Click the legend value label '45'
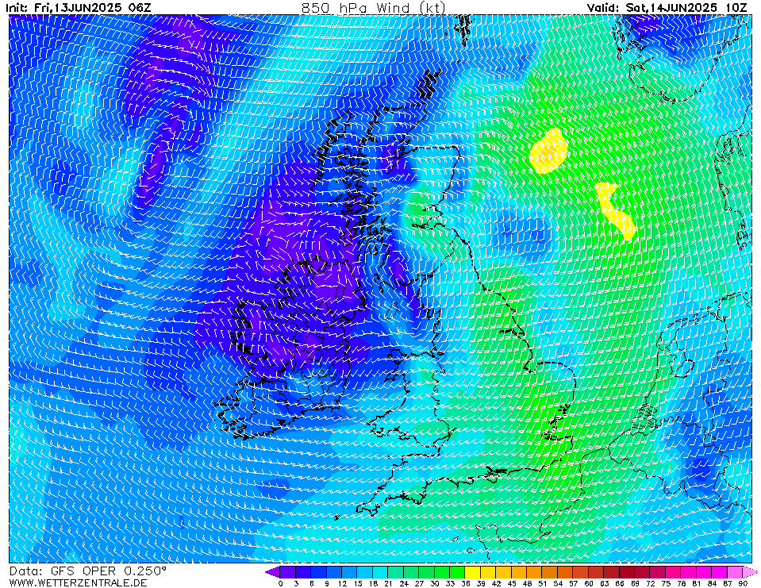Image resolution: width=761 pixels, height=588 pixels. point(512,583)
